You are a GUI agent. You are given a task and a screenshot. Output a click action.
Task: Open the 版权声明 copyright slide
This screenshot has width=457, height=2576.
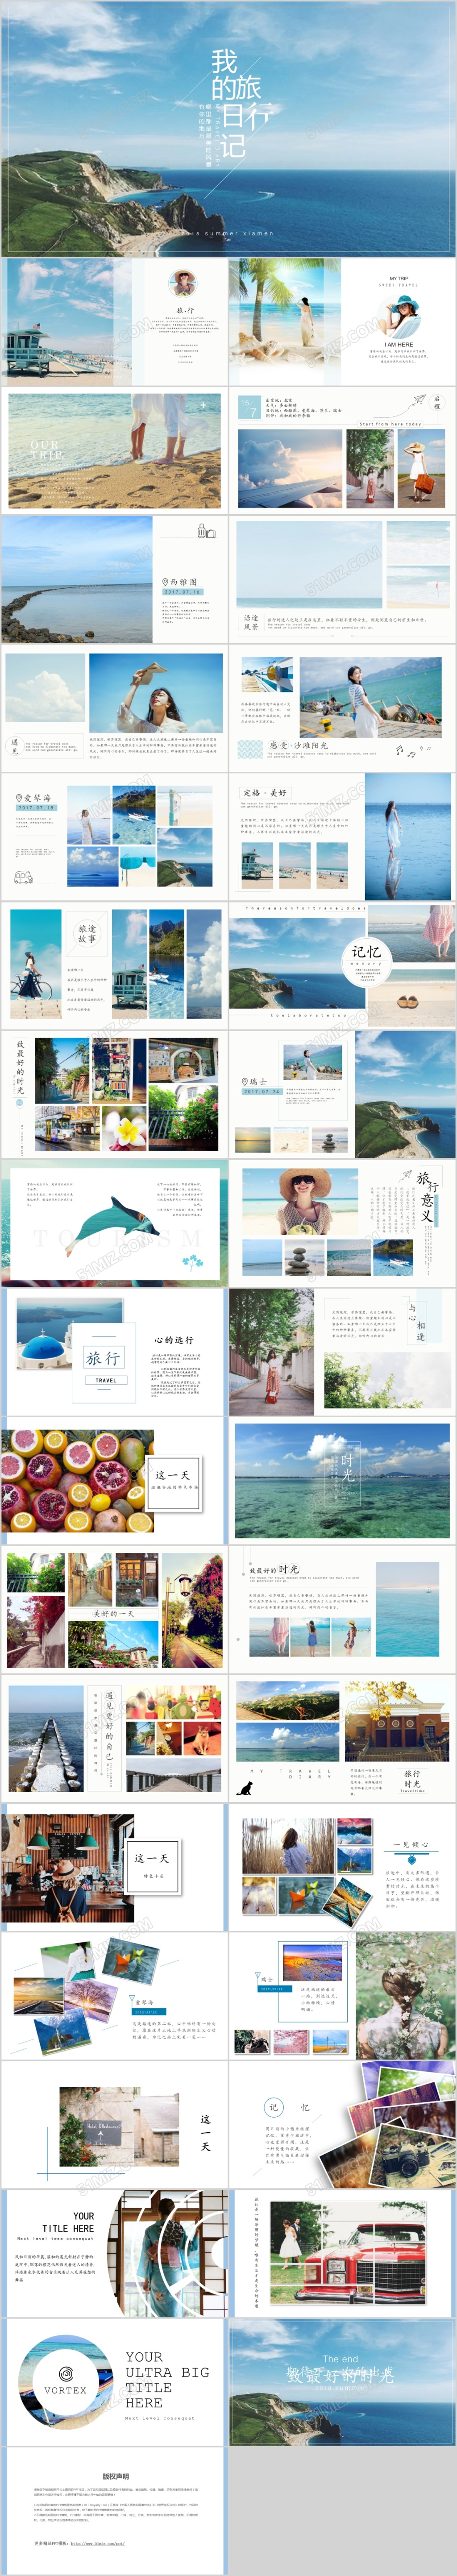[113, 2511]
